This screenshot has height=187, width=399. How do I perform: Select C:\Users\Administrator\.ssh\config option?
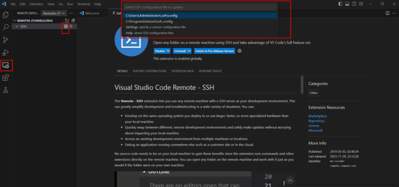pos(200,16)
